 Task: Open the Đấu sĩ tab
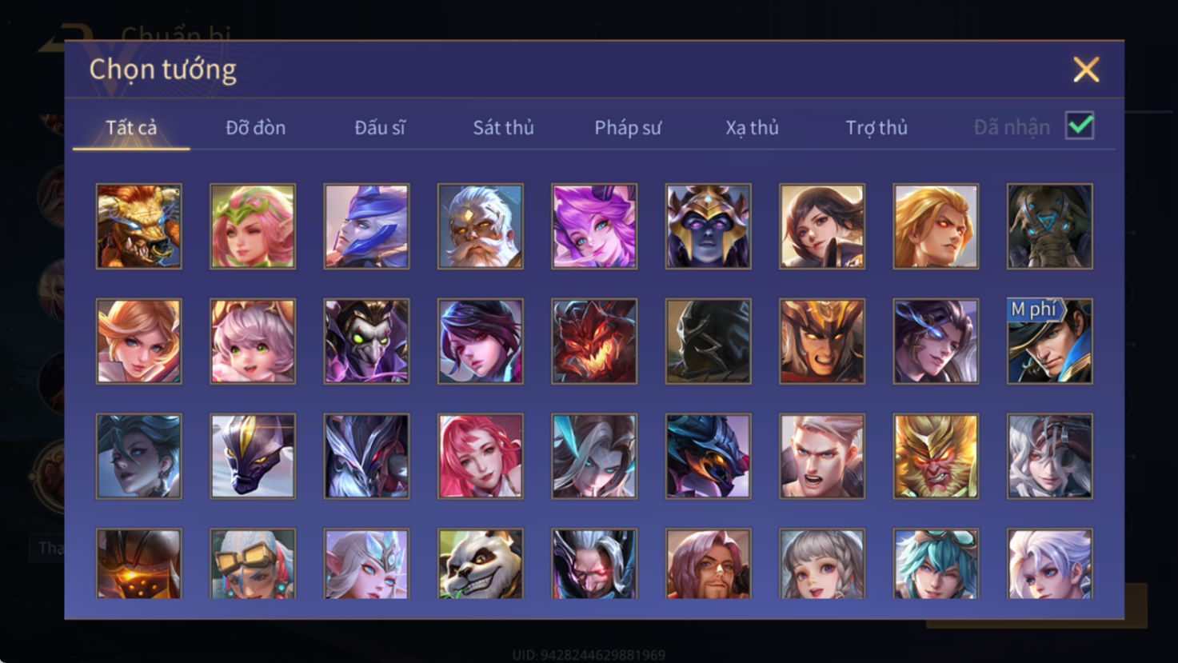[380, 127]
